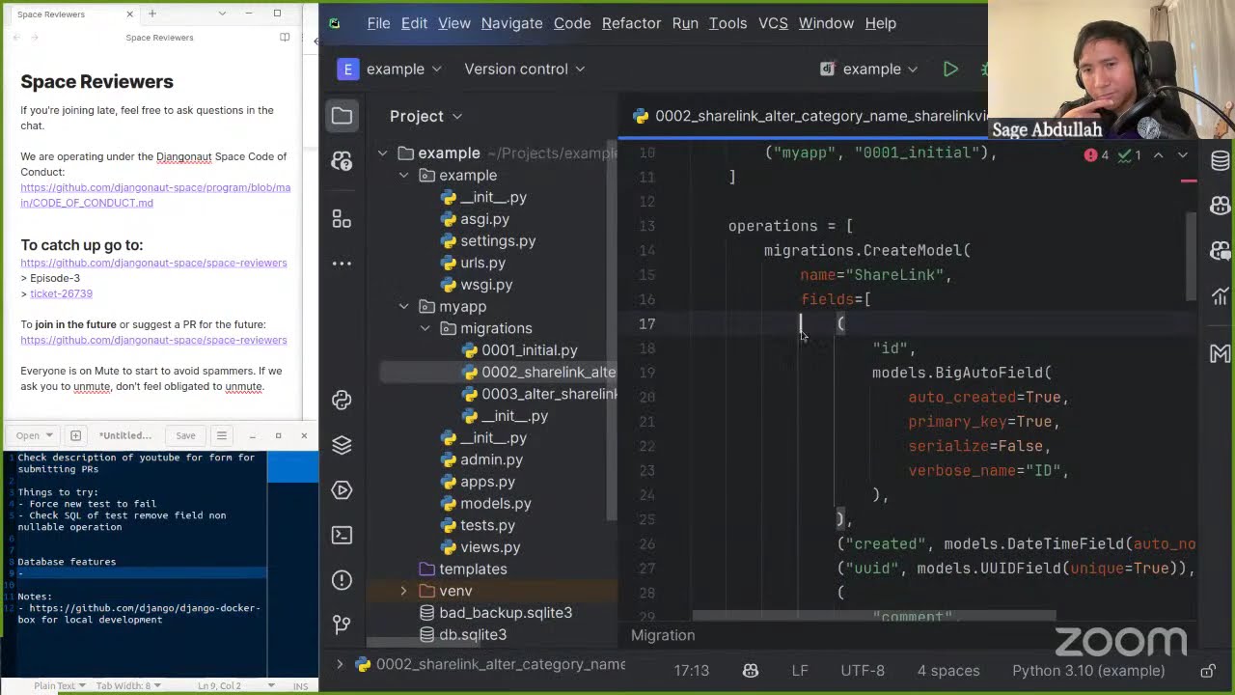Open the Python Packages icon in left stripe
Screen dimensions: 1235x695
[x=342, y=400]
